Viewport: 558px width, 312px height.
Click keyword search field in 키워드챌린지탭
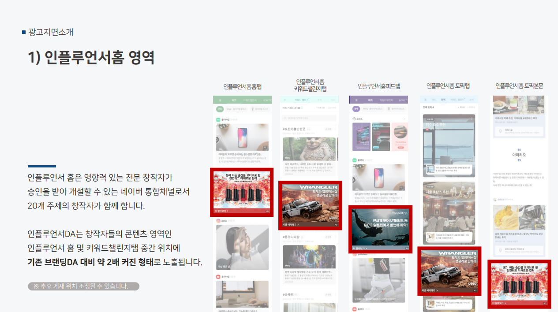[x=309, y=118]
